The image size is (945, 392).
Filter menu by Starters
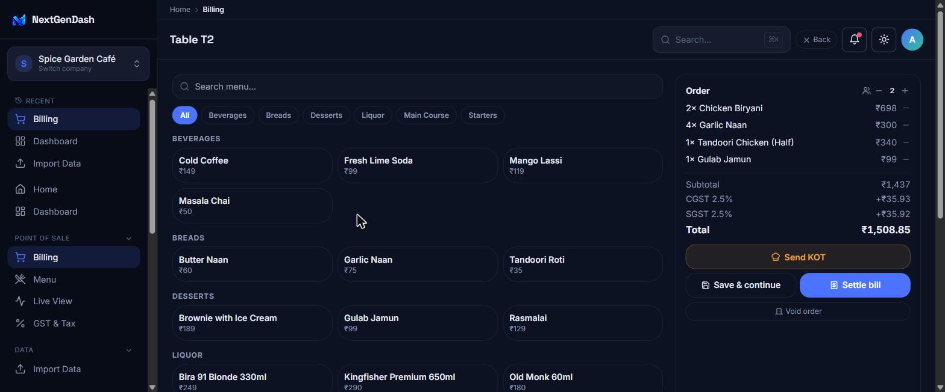[482, 115]
